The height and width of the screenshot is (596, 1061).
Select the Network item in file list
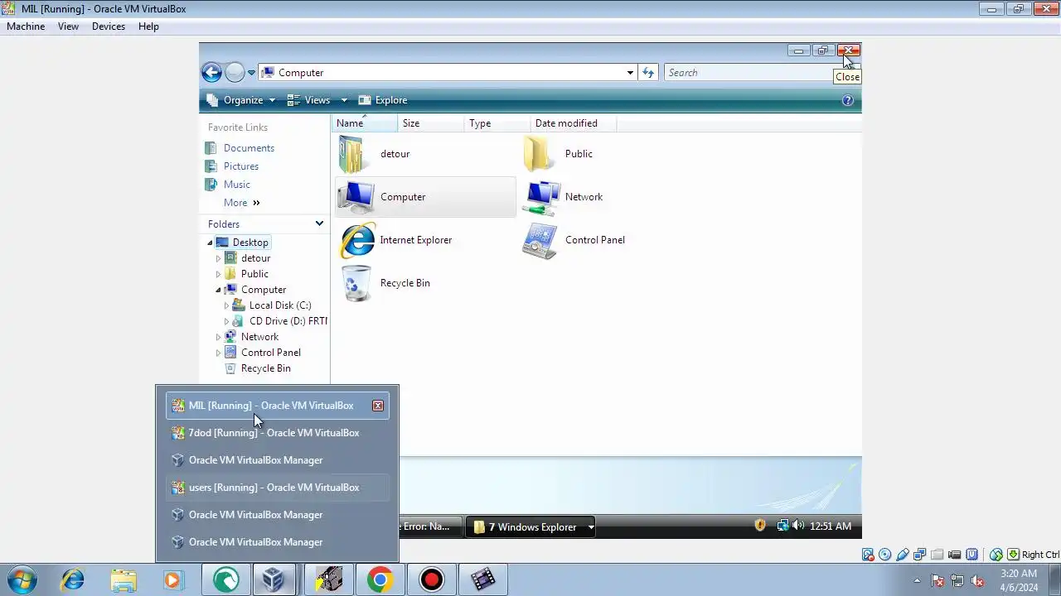click(563, 197)
